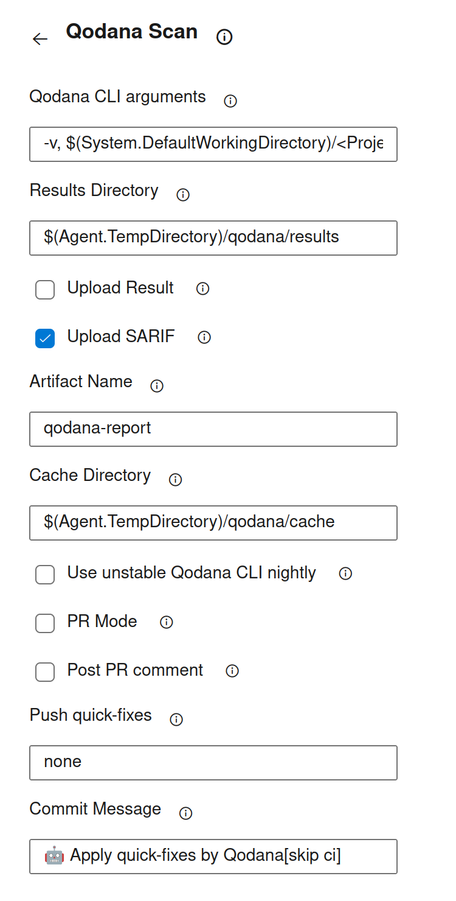
Task: Open the help info for Qodana Scan title
Action: [x=224, y=37]
